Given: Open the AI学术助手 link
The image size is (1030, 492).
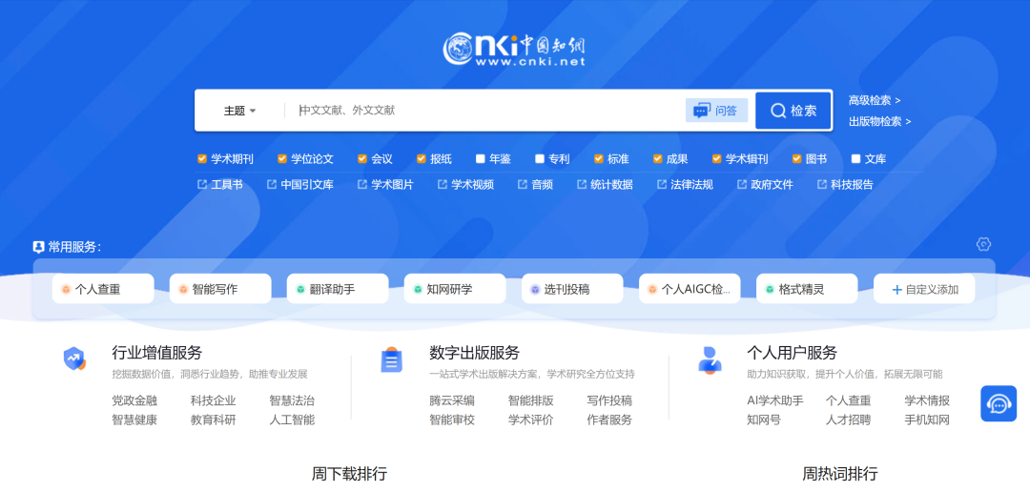Looking at the screenshot, I should 775,400.
